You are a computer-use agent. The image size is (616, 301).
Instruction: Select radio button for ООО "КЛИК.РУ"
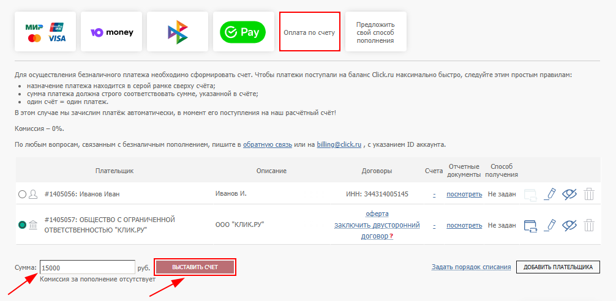click(x=23, y=225)
